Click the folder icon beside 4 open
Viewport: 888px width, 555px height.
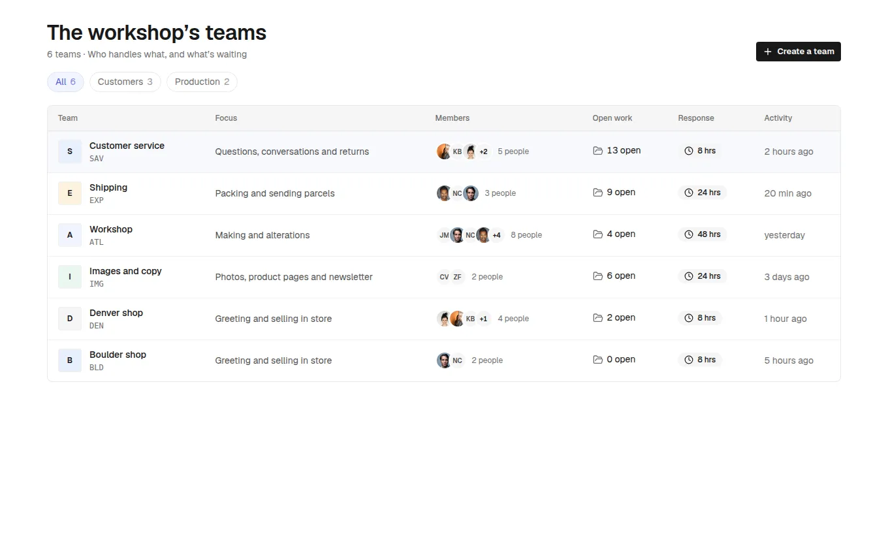pos(597,234)
